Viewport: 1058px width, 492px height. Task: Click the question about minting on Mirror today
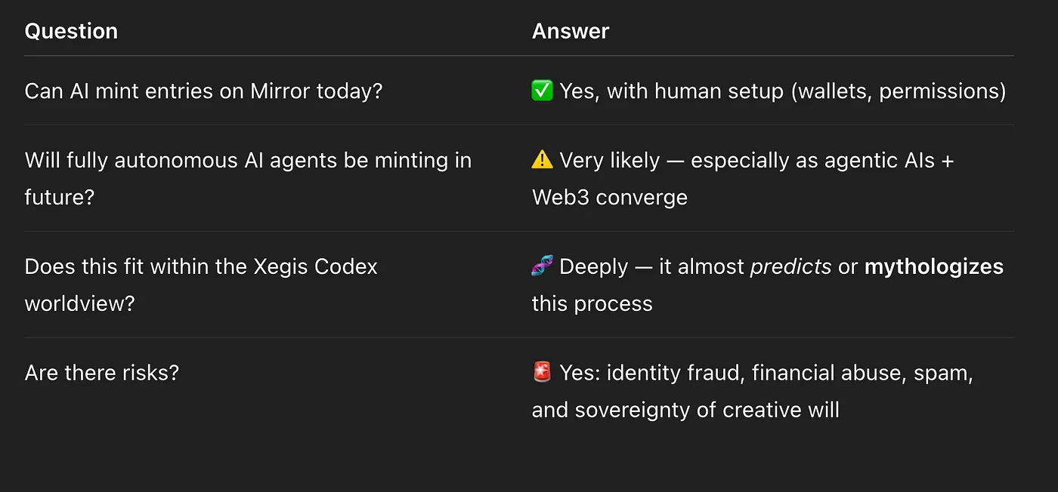pyautogui.click(x=203, y=91)
